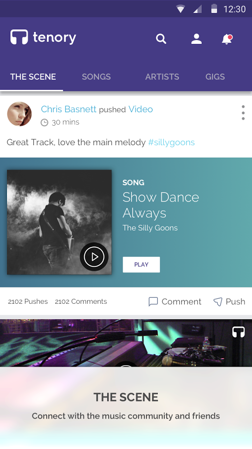Switch to the Artists tab
Screen dimensions: 252x449
pyautogui.click(x=162, y=77)
